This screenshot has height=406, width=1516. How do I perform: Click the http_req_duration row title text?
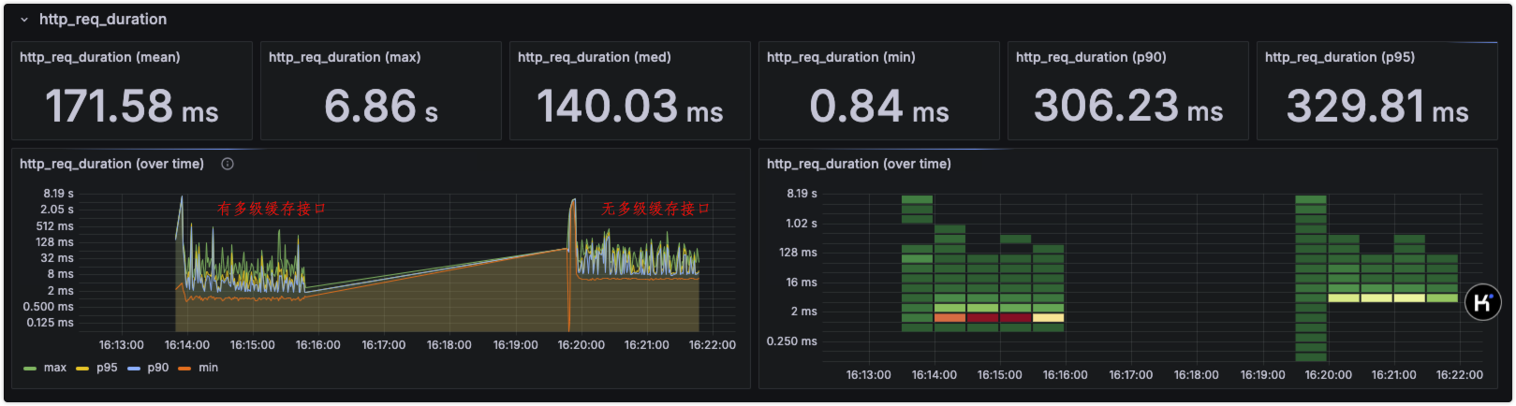(103, 20)
